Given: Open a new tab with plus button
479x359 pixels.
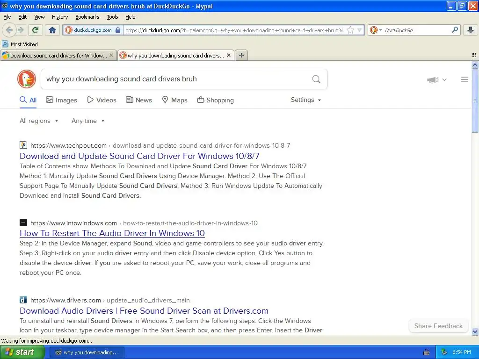Looking at the screenshot, I should tap(241, 55).
